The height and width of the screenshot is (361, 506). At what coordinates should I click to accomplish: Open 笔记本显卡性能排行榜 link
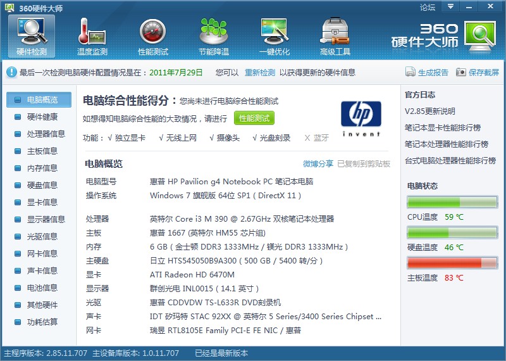click(x=443, y=128)
